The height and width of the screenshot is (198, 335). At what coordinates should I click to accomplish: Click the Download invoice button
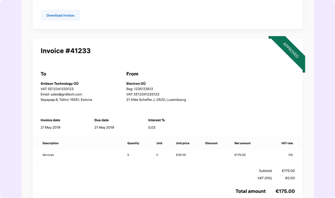coord(60,16)
